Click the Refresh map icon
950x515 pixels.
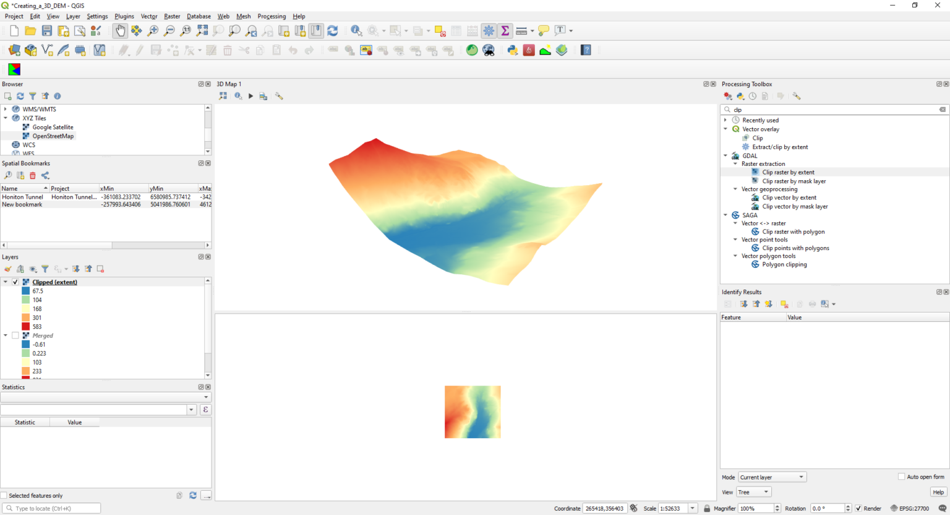pyautogui.click(x=333, y=30)
